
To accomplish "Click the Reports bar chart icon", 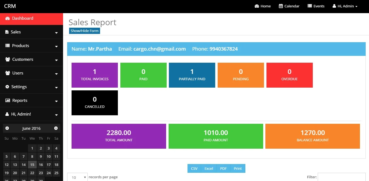I will coord(8,100).
